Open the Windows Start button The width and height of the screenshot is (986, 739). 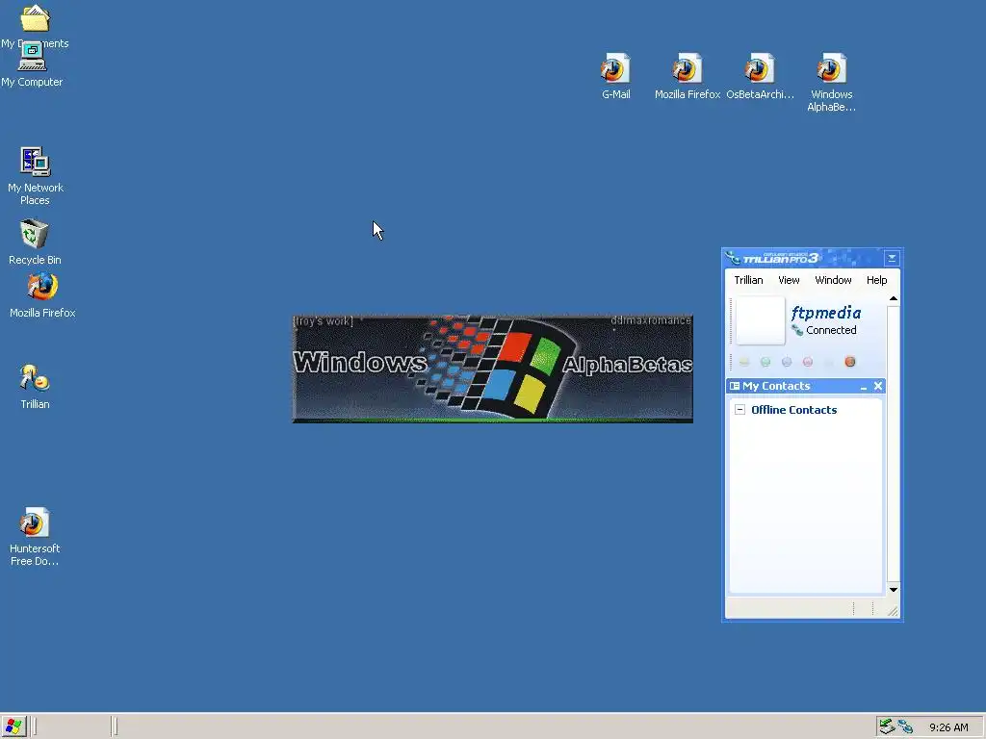tap(13, 726)
